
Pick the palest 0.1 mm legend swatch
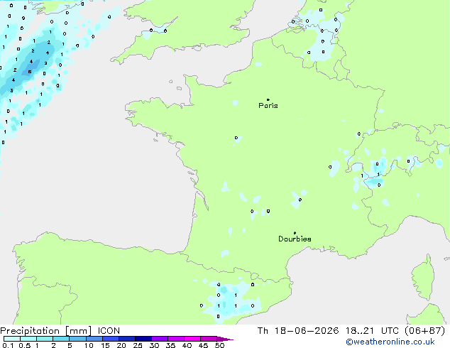12,339
